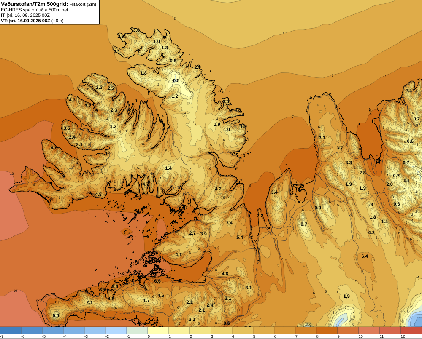Click the '3.9' temperature value

203,234
